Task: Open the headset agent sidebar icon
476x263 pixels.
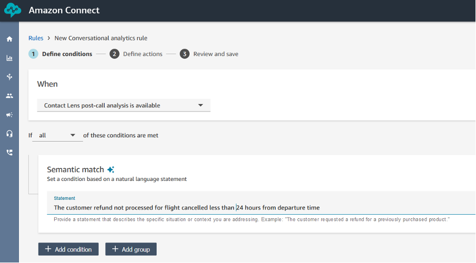Action: 9,134
